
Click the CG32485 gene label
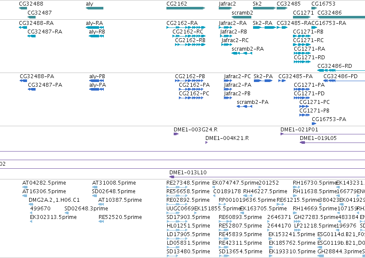pos(289,4)
